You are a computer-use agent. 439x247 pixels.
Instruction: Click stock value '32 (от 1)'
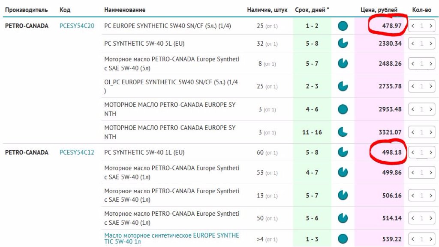point(267,43)
